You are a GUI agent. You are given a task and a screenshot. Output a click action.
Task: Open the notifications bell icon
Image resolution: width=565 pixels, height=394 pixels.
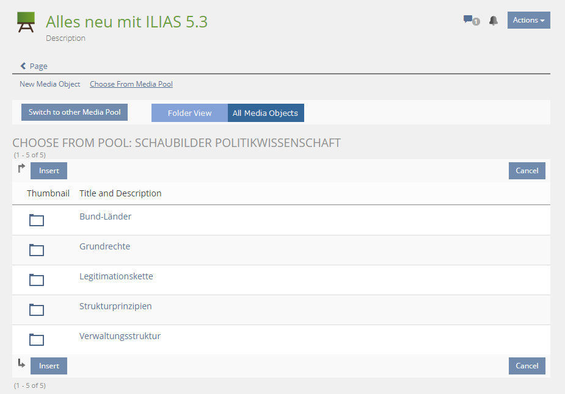pos(494,21)
